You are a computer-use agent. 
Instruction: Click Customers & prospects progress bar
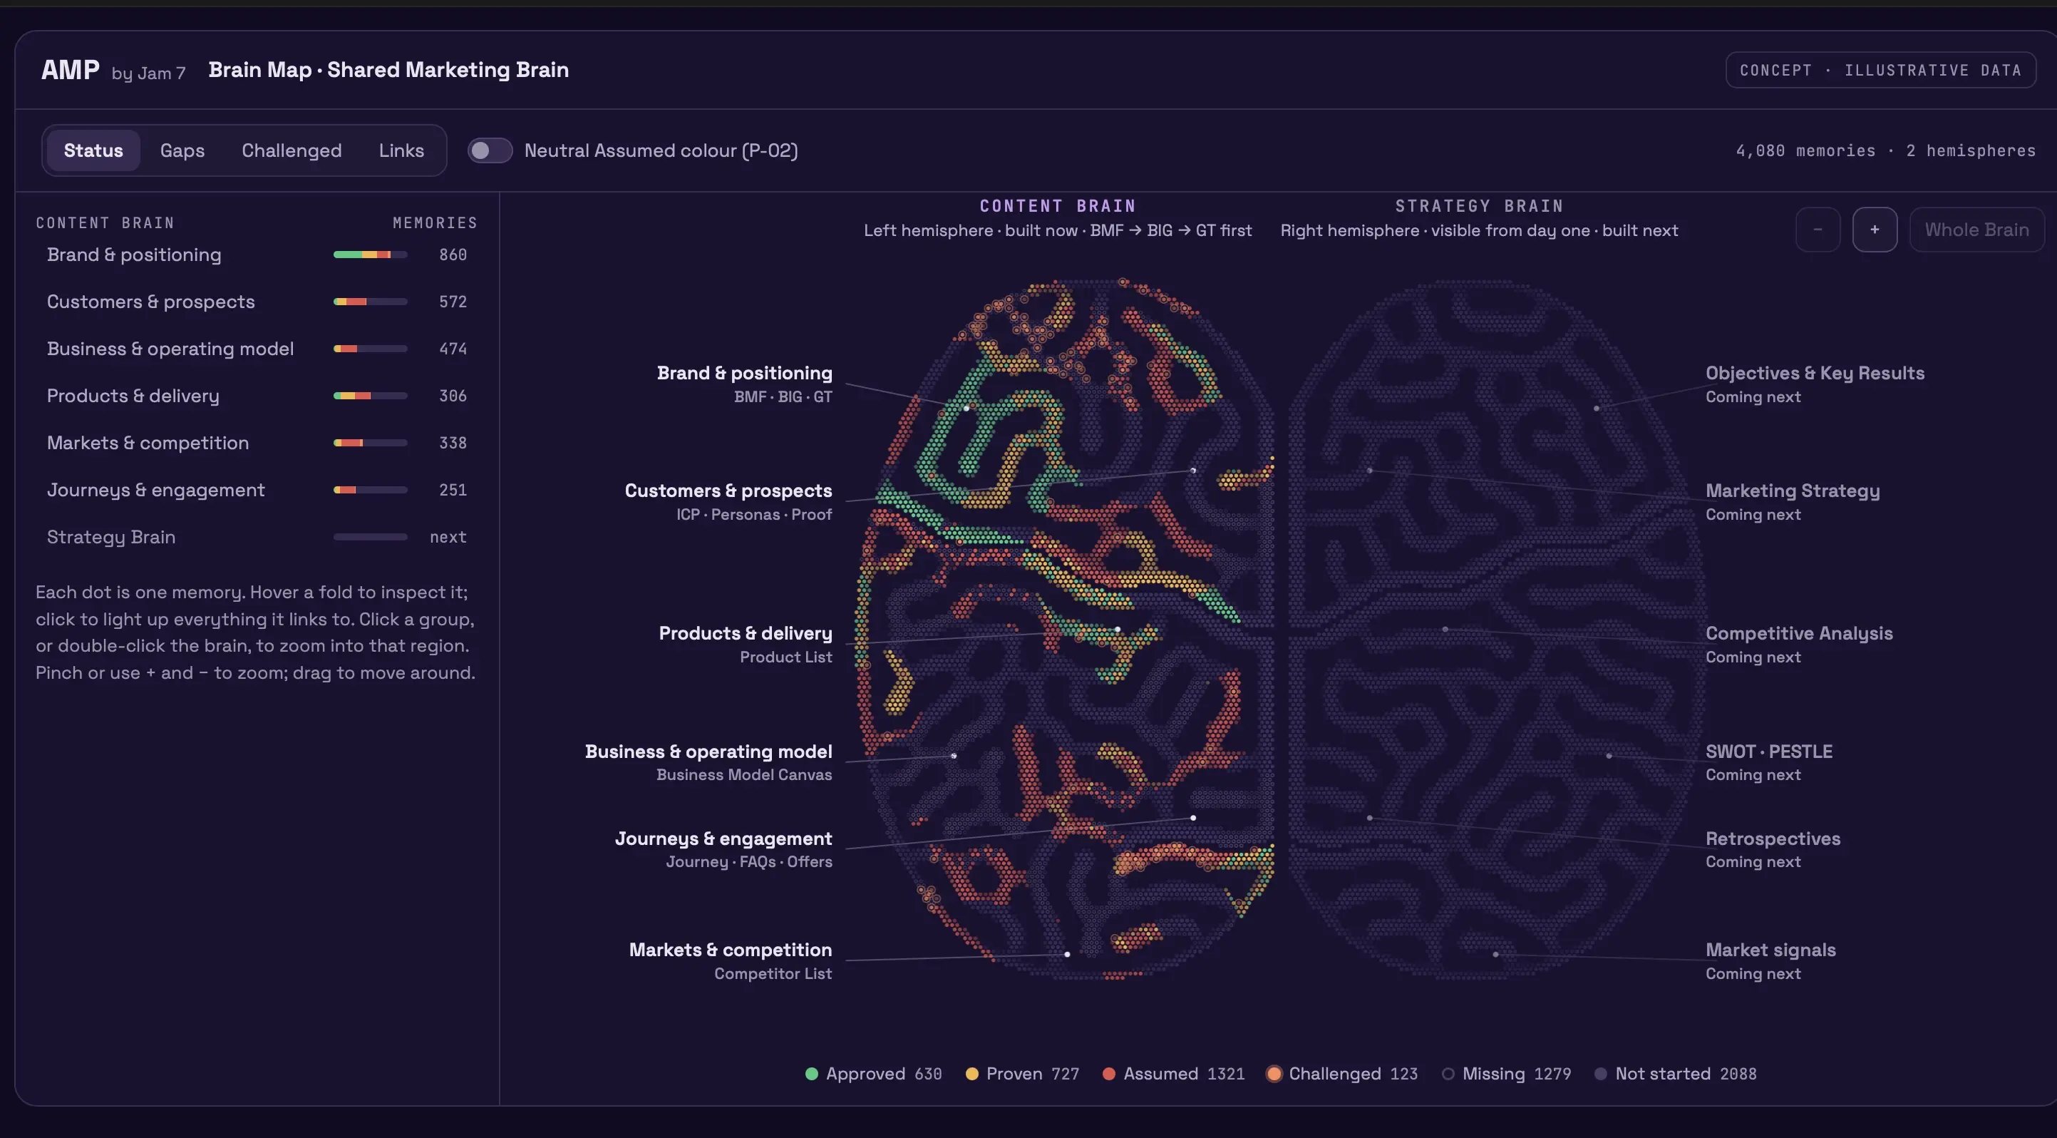371,302
